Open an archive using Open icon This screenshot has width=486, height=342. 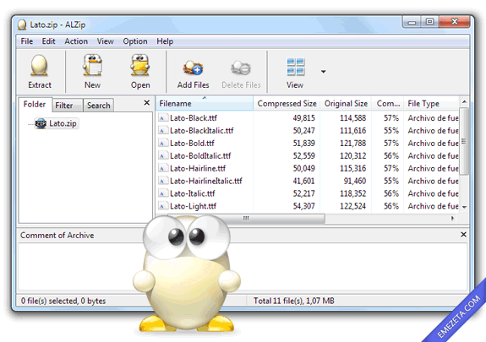tap(140, 65)
